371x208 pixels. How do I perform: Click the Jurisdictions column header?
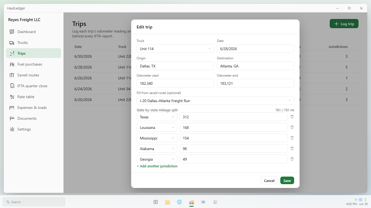coord(338,47)
